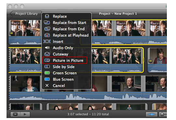
Task: Go back to Project Library
Action: tap(26, 14)
